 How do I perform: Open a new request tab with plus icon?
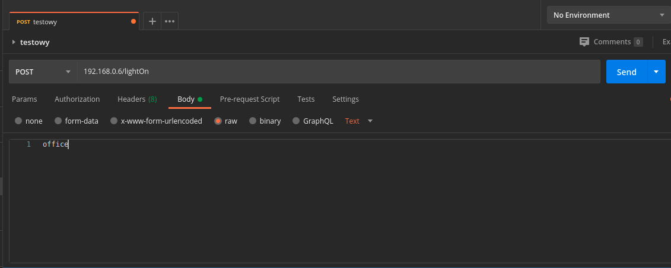[152, 21]
